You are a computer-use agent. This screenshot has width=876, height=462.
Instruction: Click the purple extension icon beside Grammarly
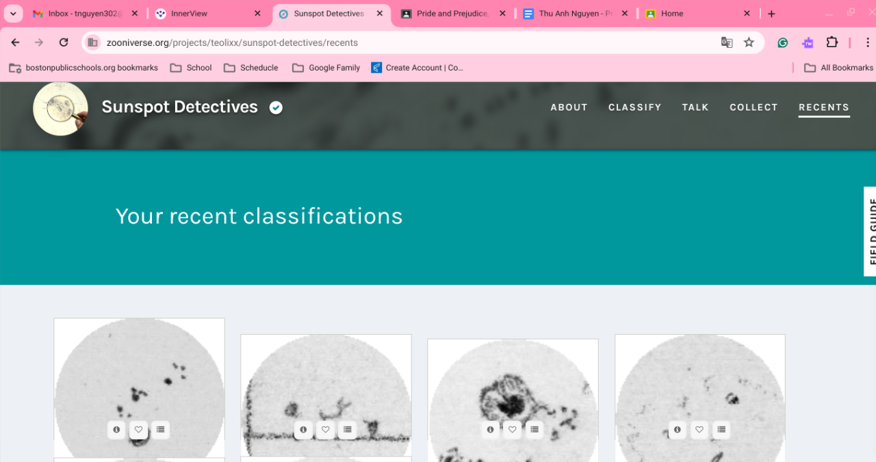coord(808,42)
